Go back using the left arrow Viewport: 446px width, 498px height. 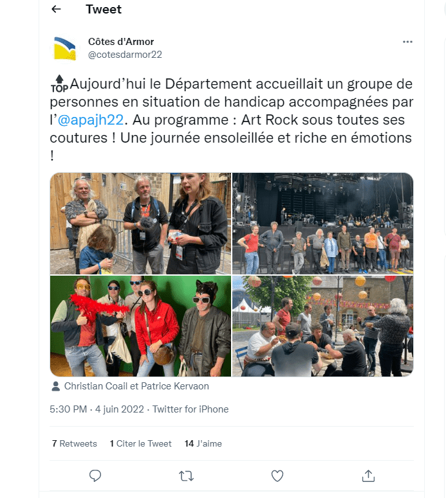[56, 9]
